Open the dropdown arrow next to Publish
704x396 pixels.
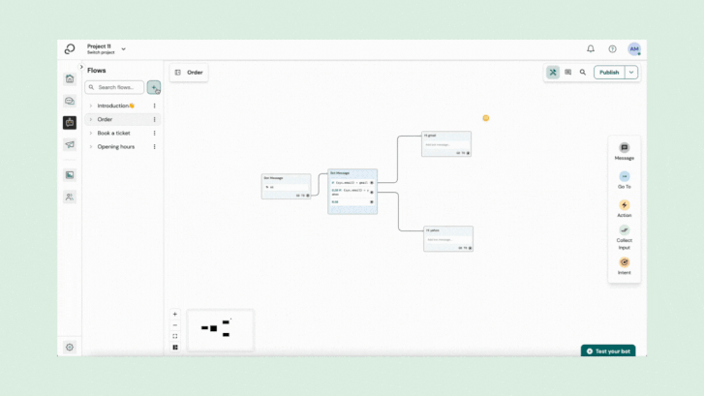631,73
